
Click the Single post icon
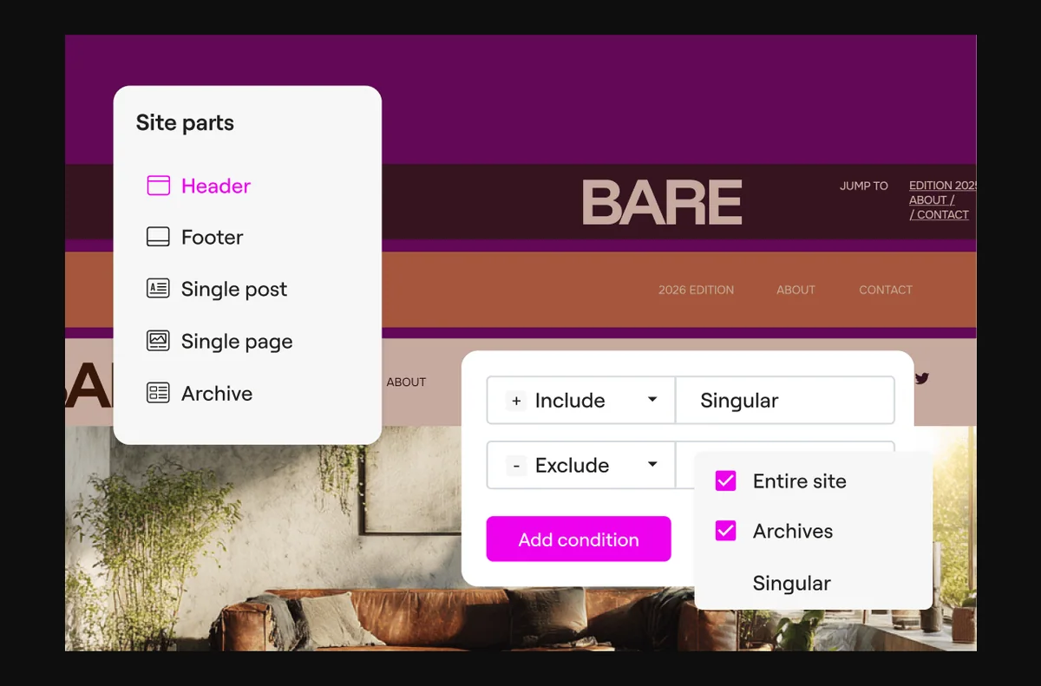pyautogui.click(x=158, y=289)
